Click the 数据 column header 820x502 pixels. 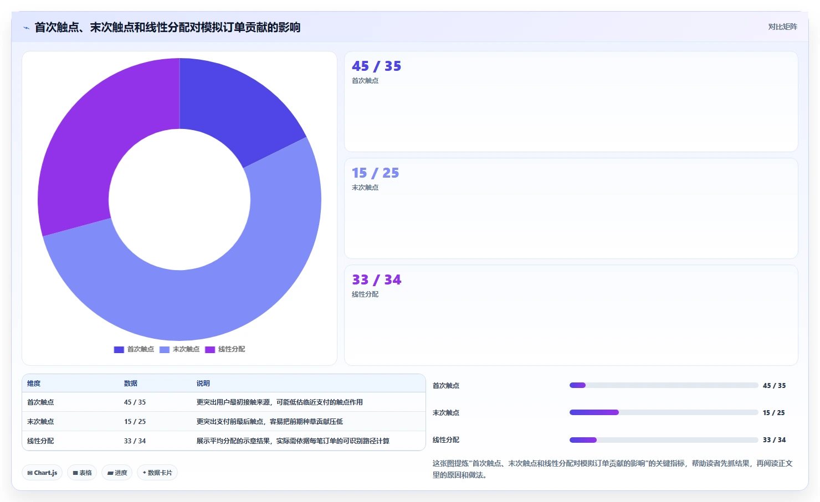[x=131, y=383]
